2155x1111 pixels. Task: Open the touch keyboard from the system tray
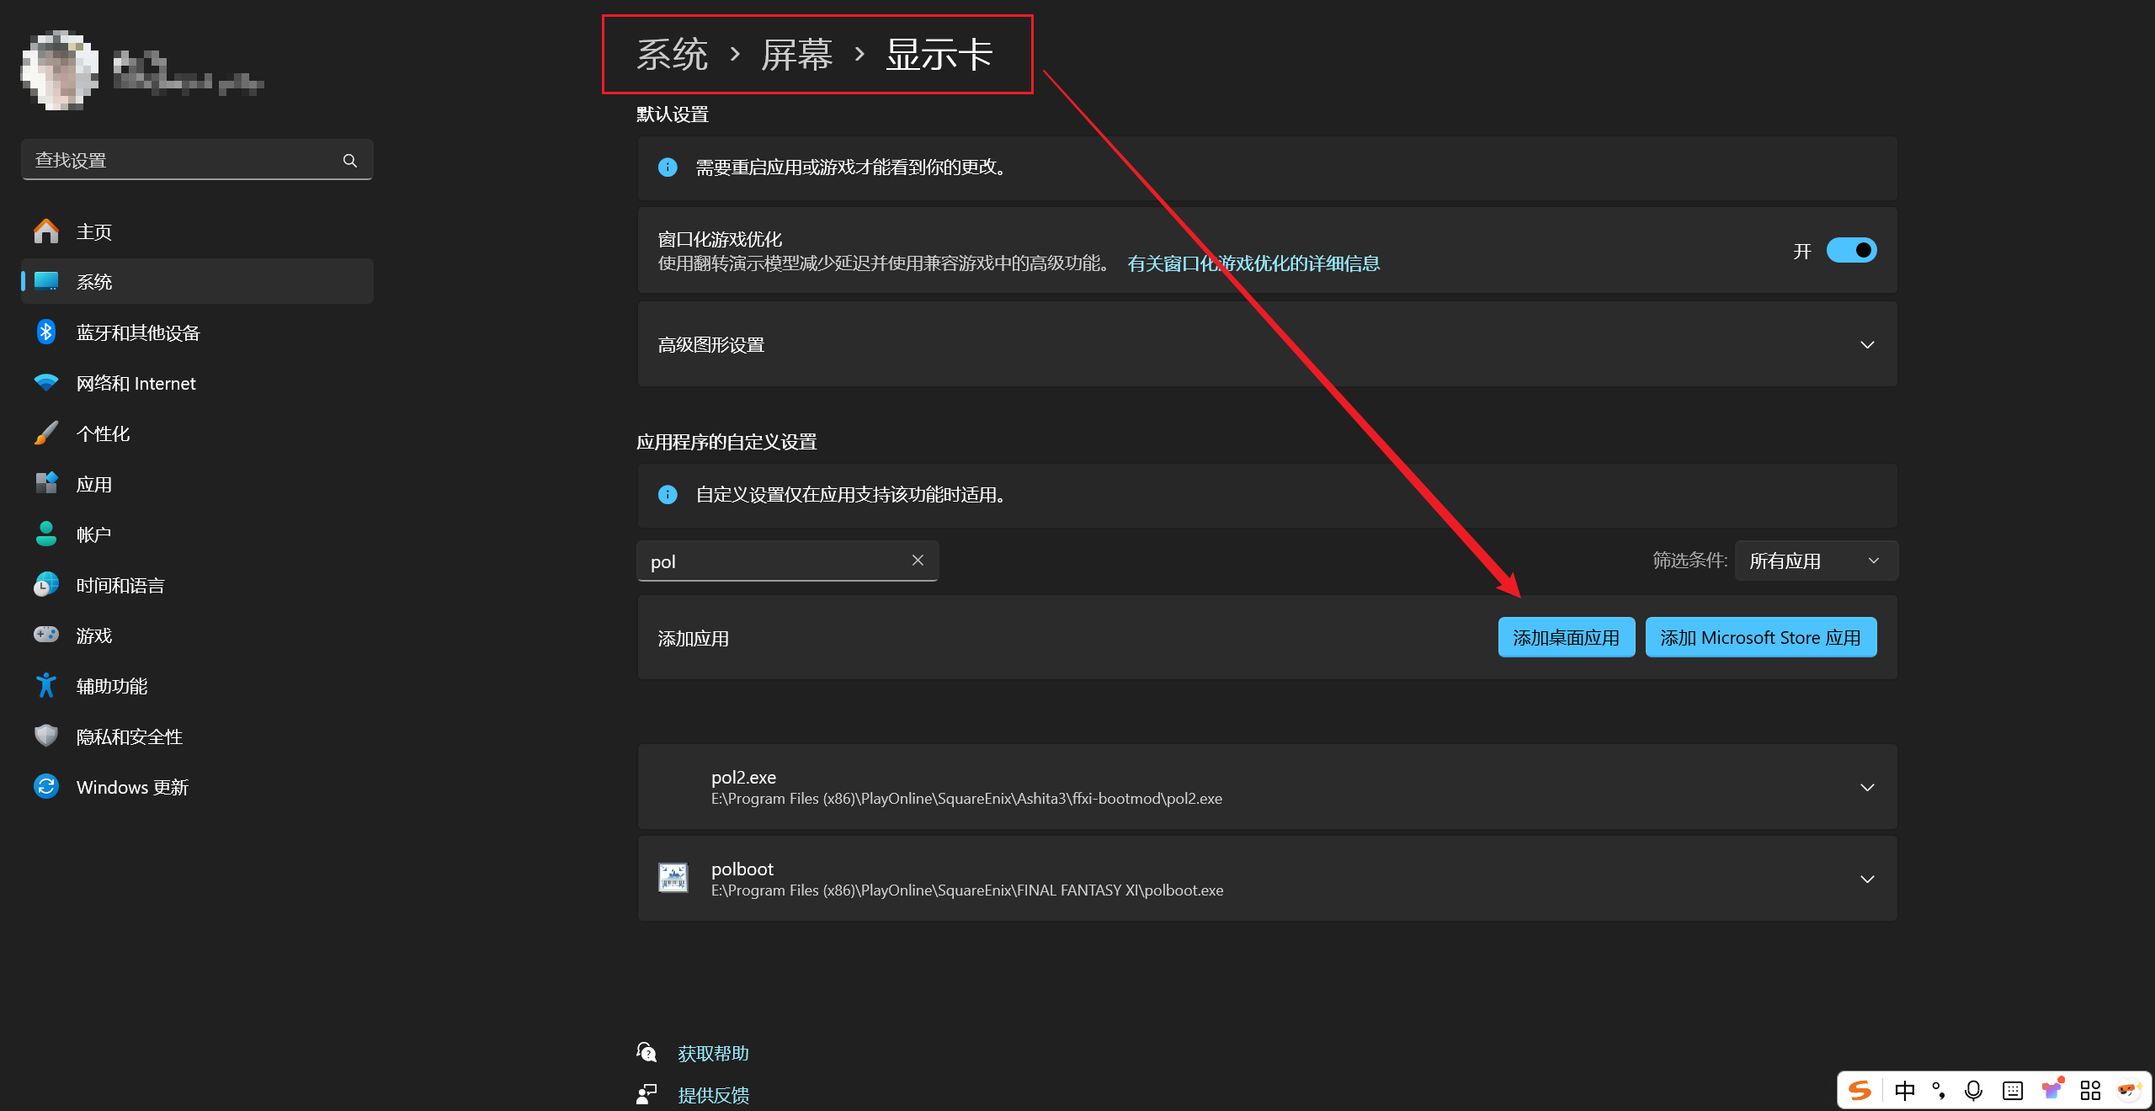pyautogui.click(x=2012, y=1090)
